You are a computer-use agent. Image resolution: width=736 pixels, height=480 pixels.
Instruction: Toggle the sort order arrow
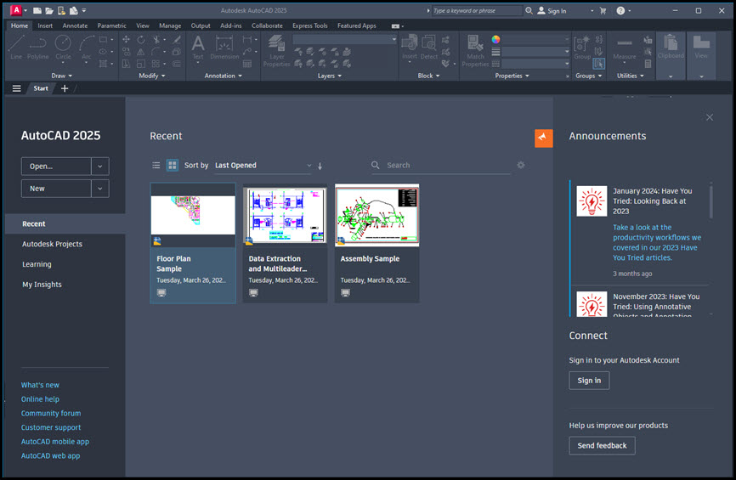coord(320,166)
